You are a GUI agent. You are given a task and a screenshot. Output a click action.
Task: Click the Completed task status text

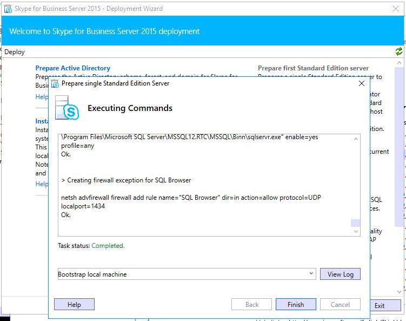point(108,246)
